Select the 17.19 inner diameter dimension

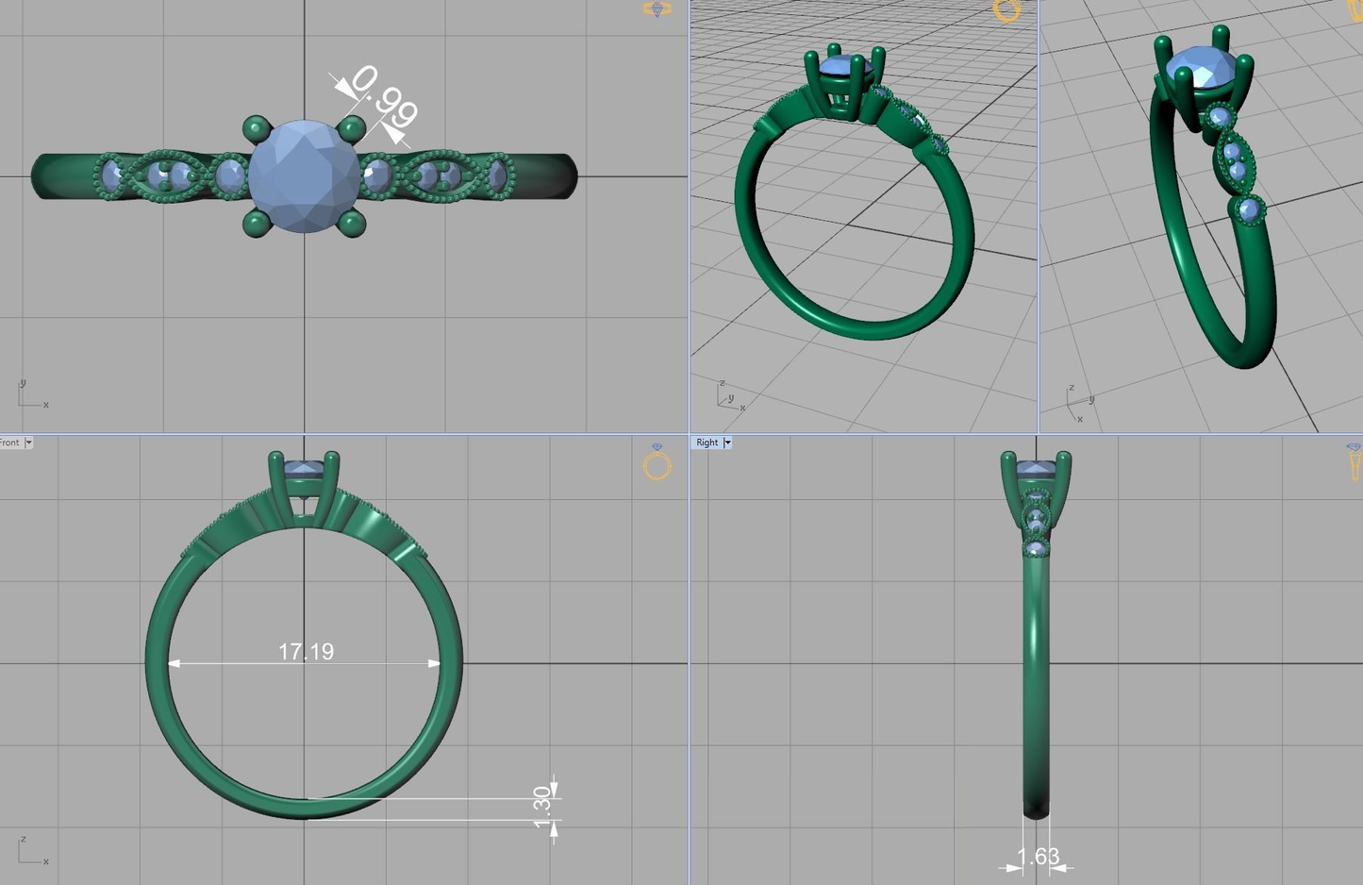306,652
